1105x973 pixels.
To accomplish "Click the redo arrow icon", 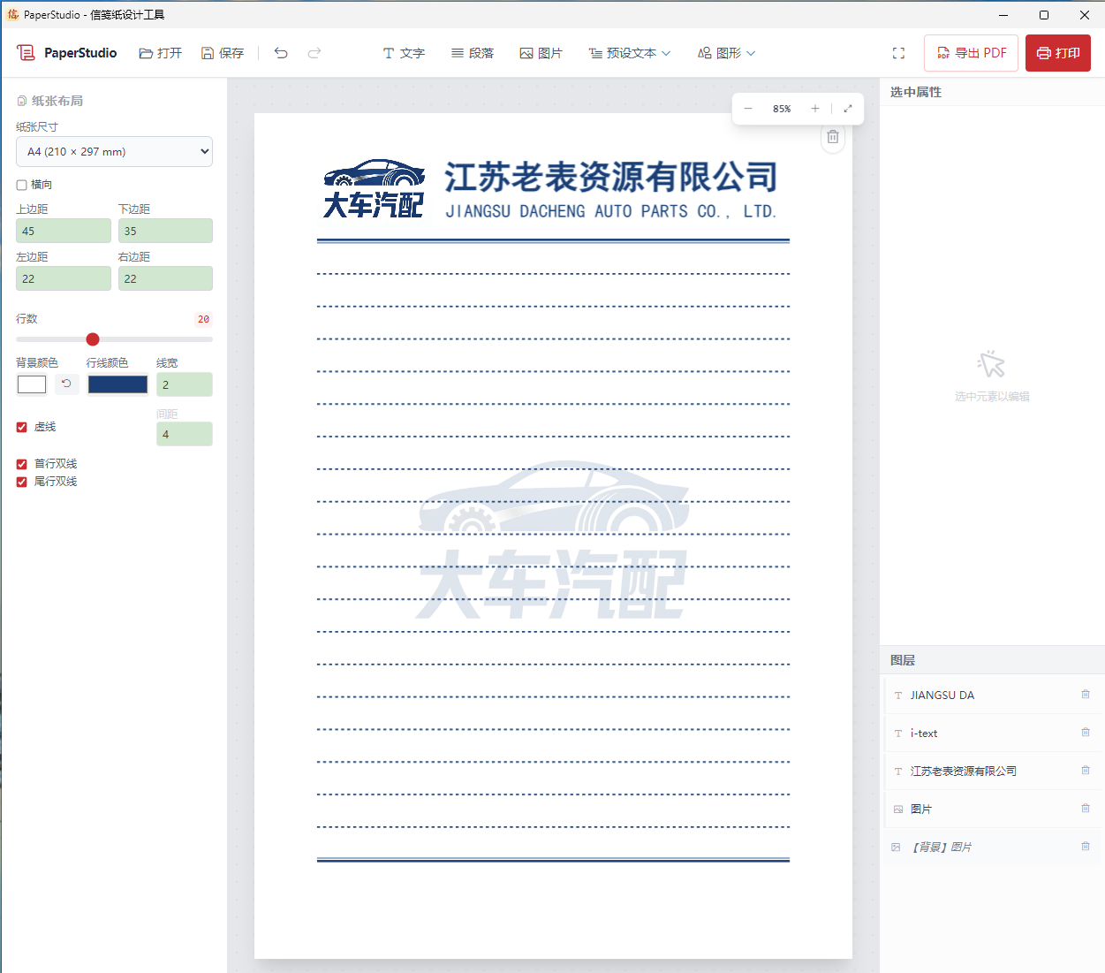I will click(x=314, y=53).
